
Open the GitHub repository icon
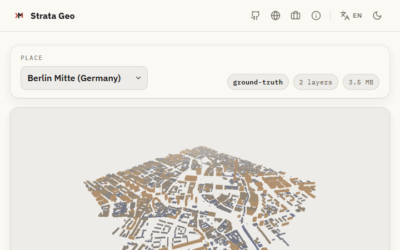(x=255, y=16)
